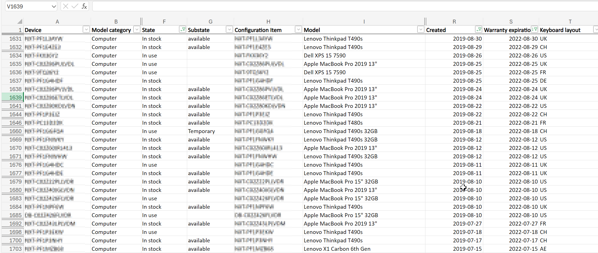
Task: Click the Insert Function fx icon
Action: pos(84,6)
